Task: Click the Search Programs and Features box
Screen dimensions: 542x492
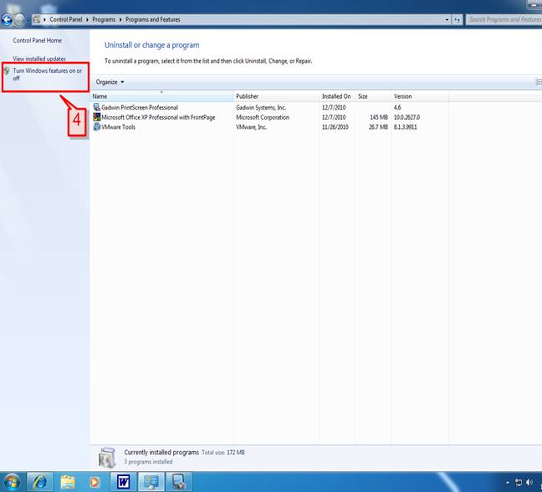Action: point(504,19)
